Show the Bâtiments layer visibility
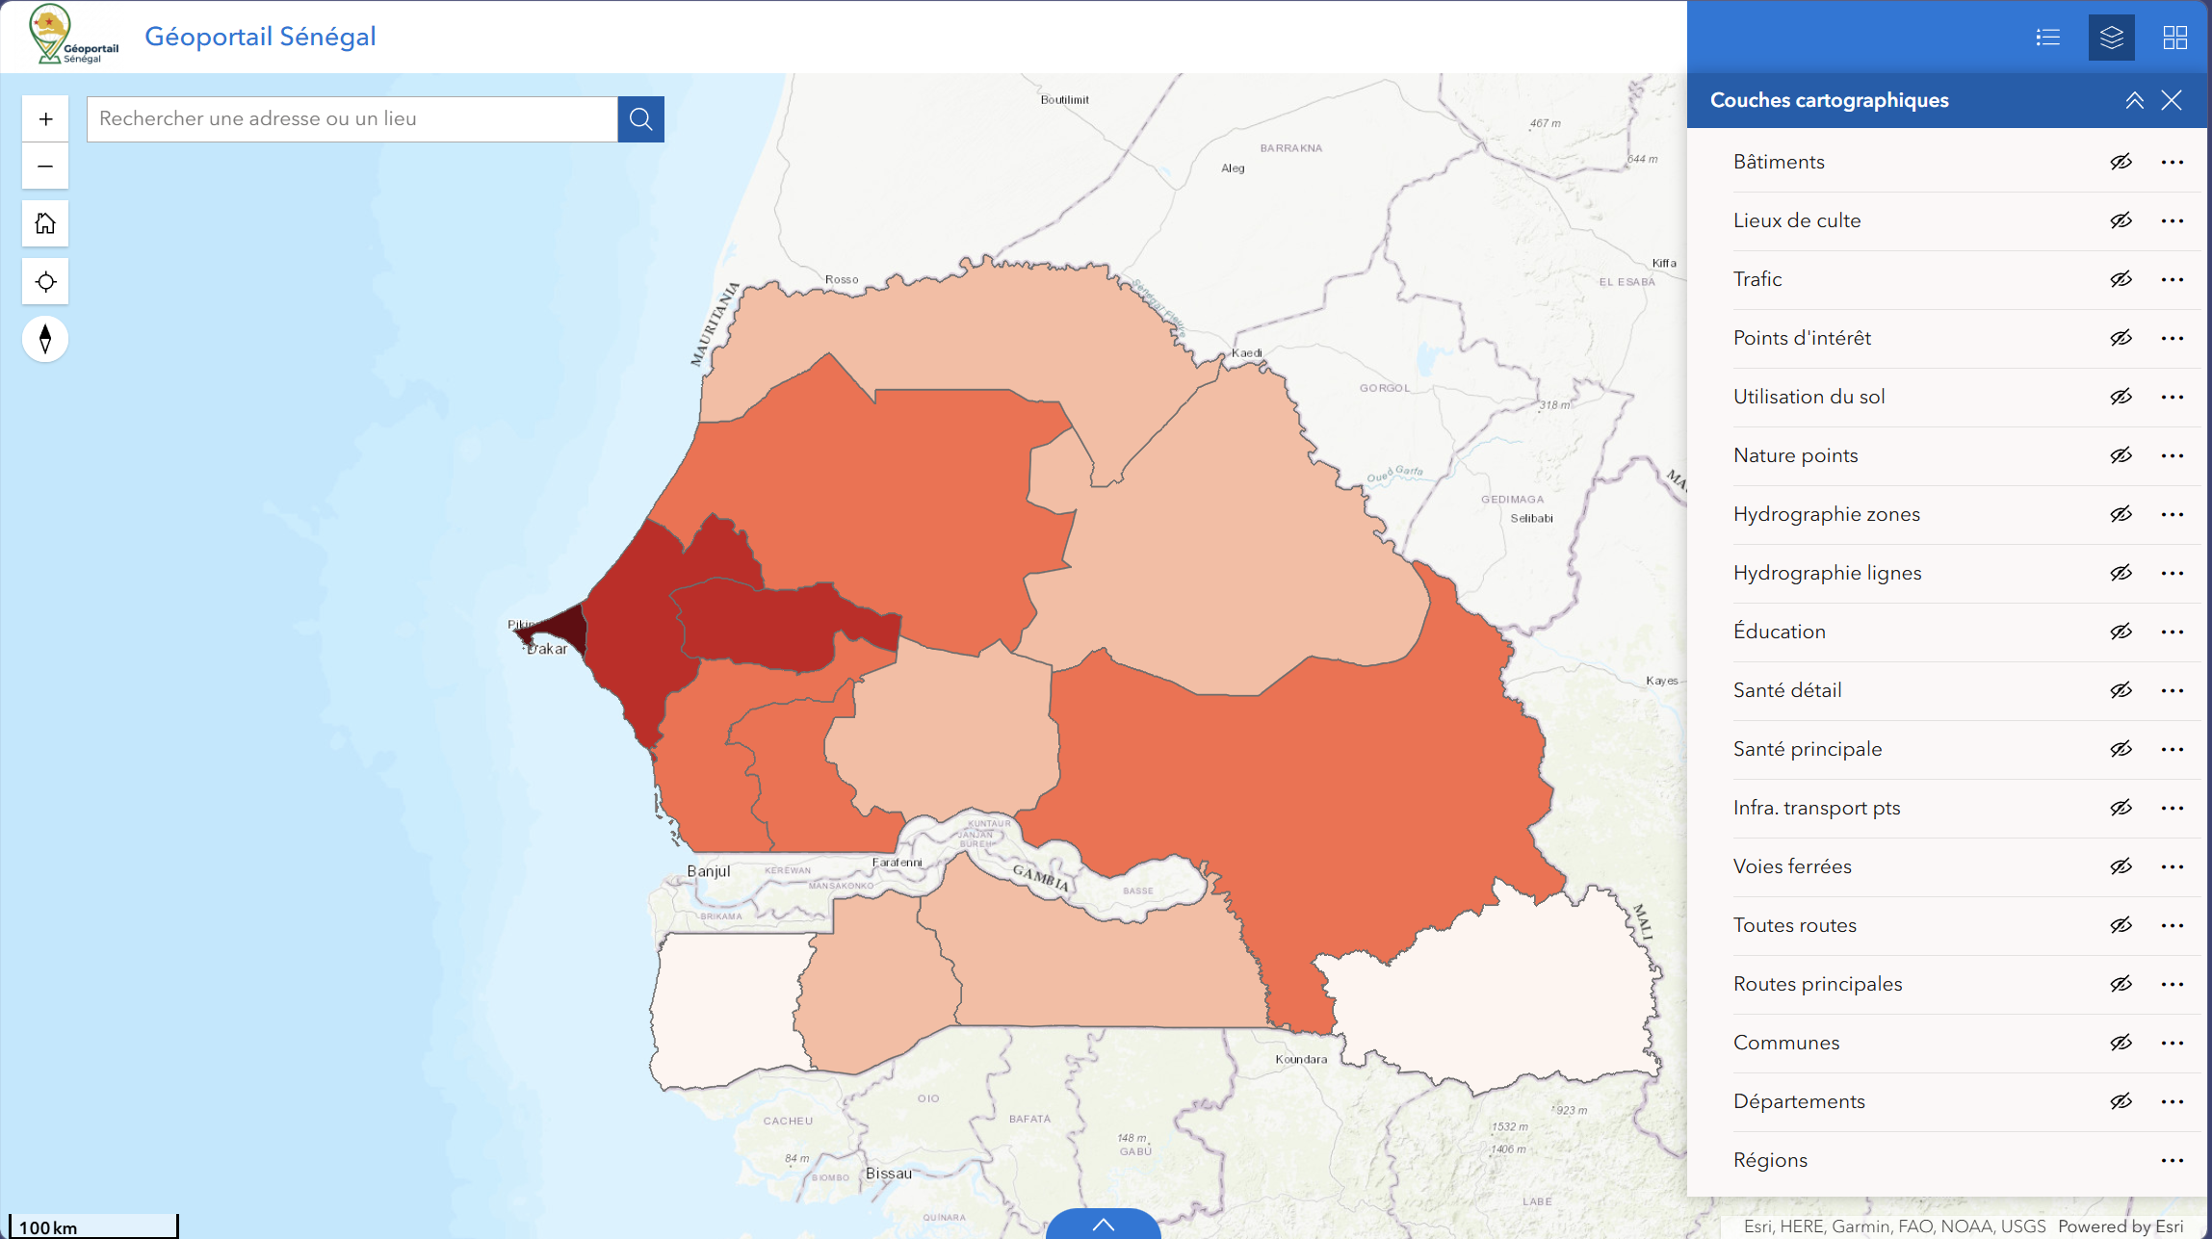This screenshot has width=2212, height=1239. click(2122, 162)
